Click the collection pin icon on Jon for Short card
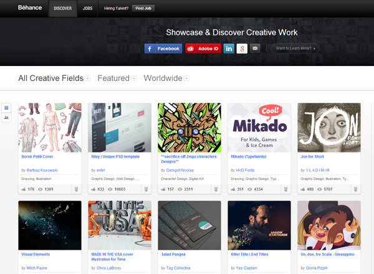 [355, 189]
